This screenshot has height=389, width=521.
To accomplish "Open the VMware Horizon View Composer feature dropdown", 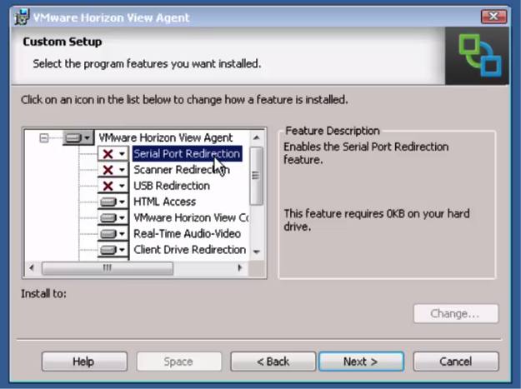I will 113,217.
